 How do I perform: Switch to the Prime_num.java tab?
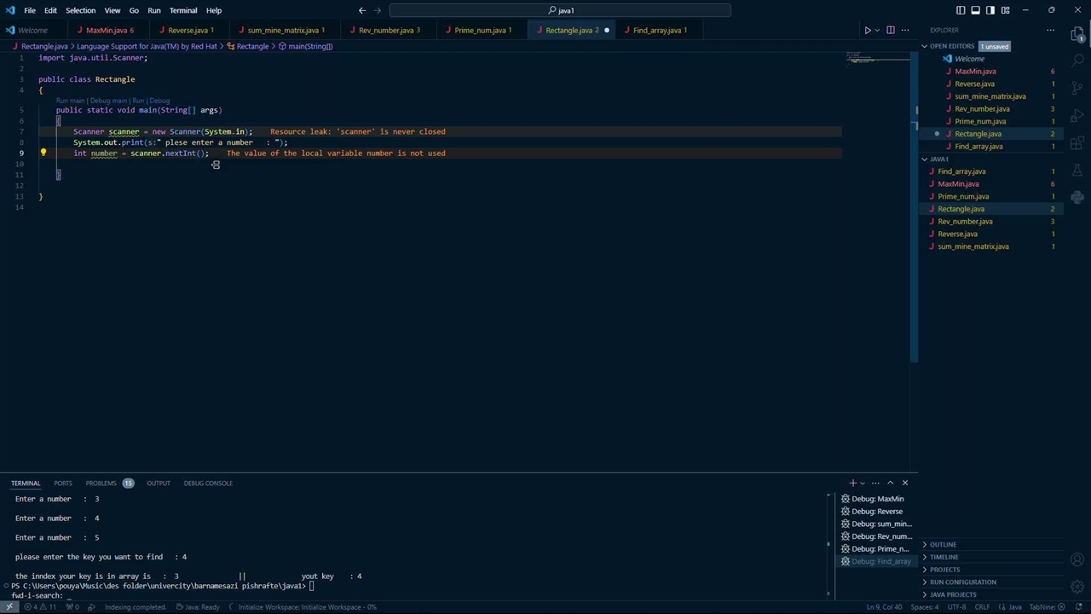479,30
